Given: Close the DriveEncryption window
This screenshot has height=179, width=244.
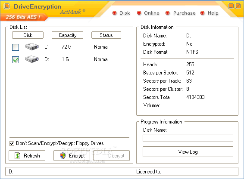Looking at the screenshot, I should coord(238,6).
